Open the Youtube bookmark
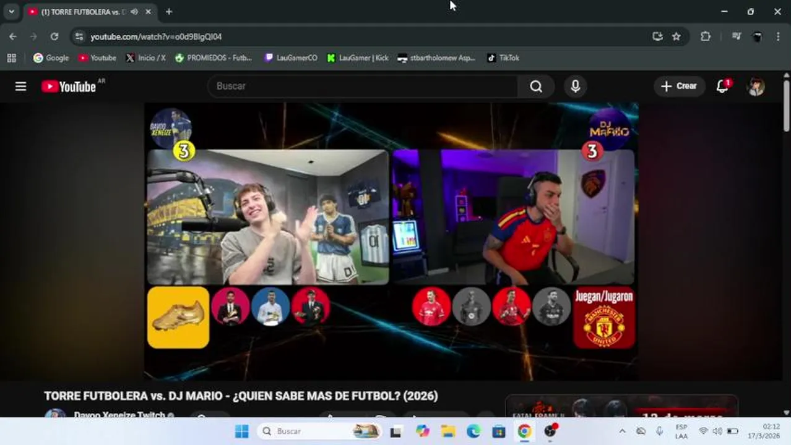This screenshot has width=791, height=445. pos(97,58)
